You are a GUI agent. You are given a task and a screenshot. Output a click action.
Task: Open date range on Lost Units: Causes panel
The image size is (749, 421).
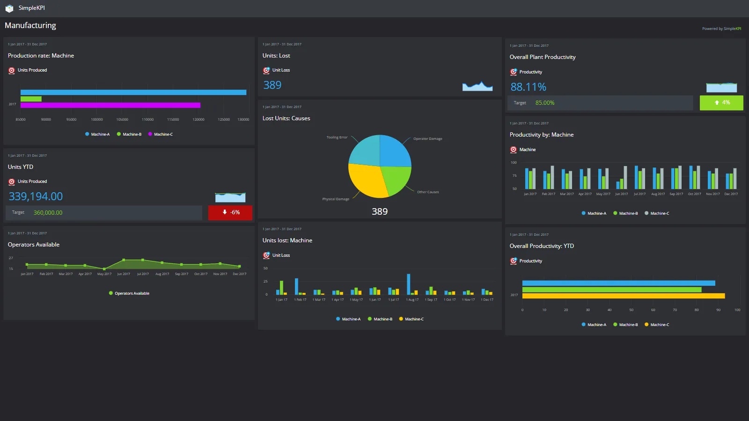pyautogui.click(x=282, y=107)
